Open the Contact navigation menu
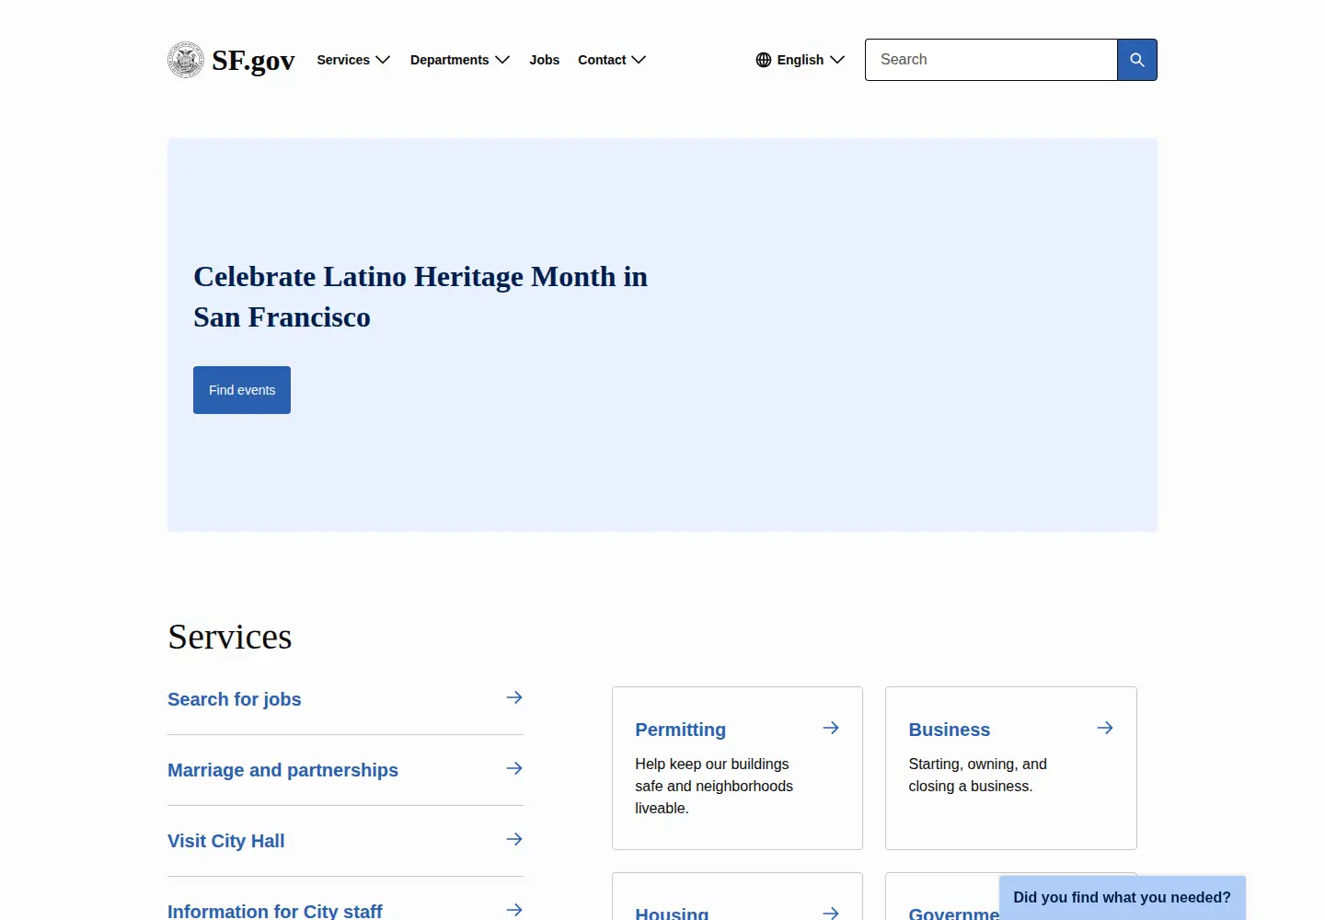The height and width of the screenshot is (920, 1325). (602, 60)
